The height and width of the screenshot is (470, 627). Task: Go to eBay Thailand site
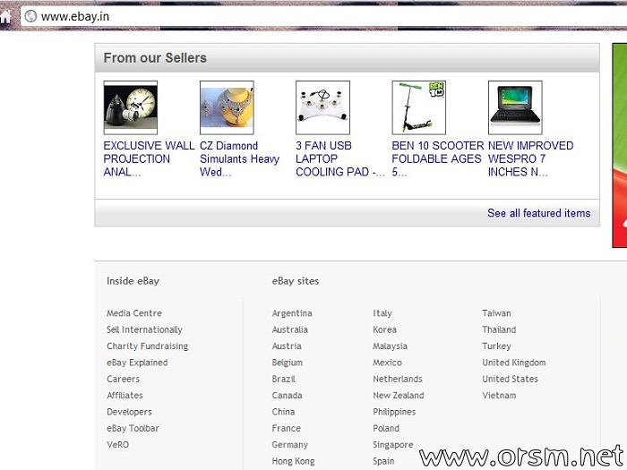[x=499, y=329]
